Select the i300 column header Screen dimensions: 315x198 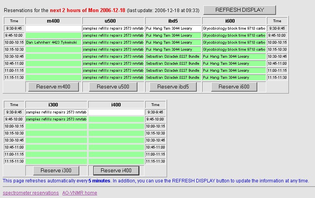coord(56,105)
